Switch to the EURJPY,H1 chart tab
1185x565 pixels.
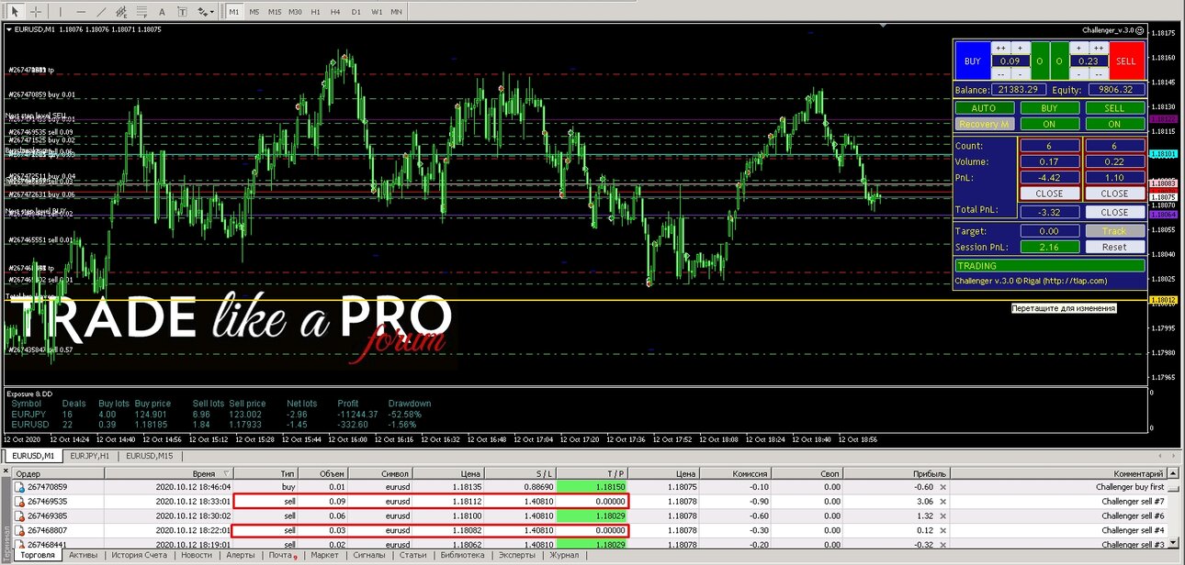[x=90, y=456]
